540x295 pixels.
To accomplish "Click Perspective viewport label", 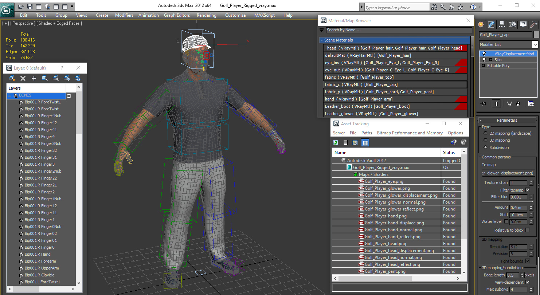I will (x=23, y=23).
